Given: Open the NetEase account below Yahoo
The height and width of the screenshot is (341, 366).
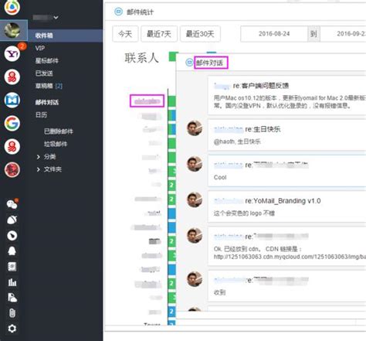Looking at the screenshot, I should pos(12,77).
